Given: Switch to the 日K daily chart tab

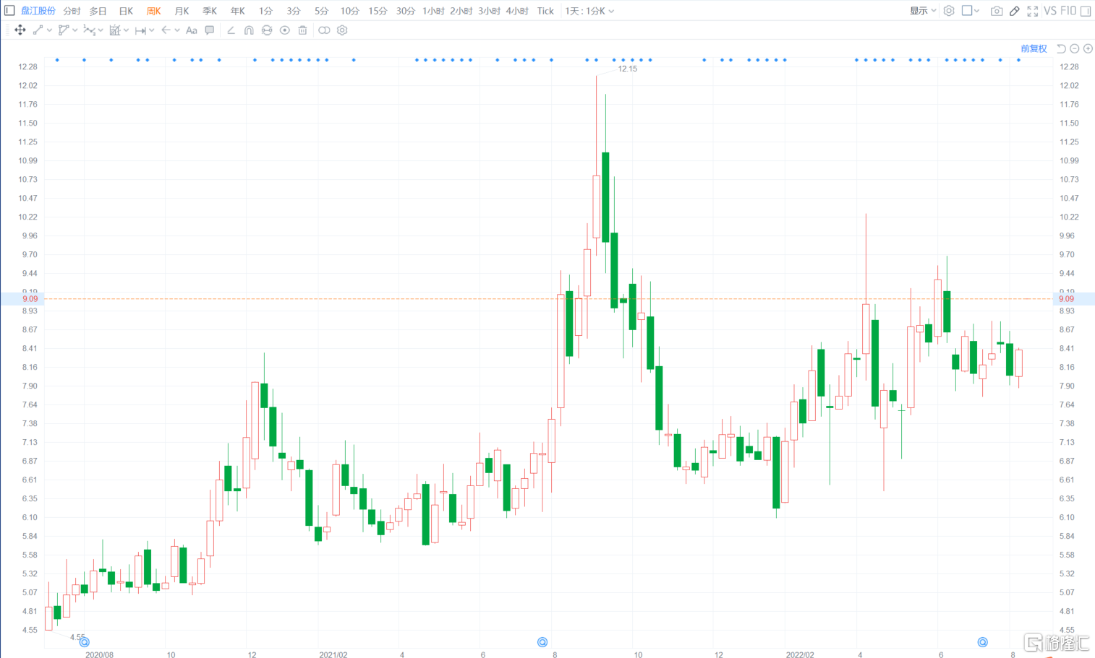Looking at the screenshot, I should (x=126, y=11).
